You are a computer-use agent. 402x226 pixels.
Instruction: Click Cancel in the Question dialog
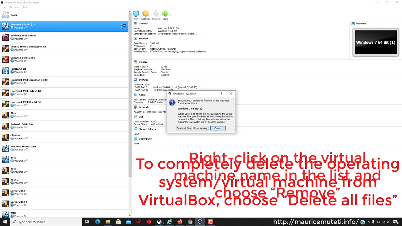[x=218, y=128]
